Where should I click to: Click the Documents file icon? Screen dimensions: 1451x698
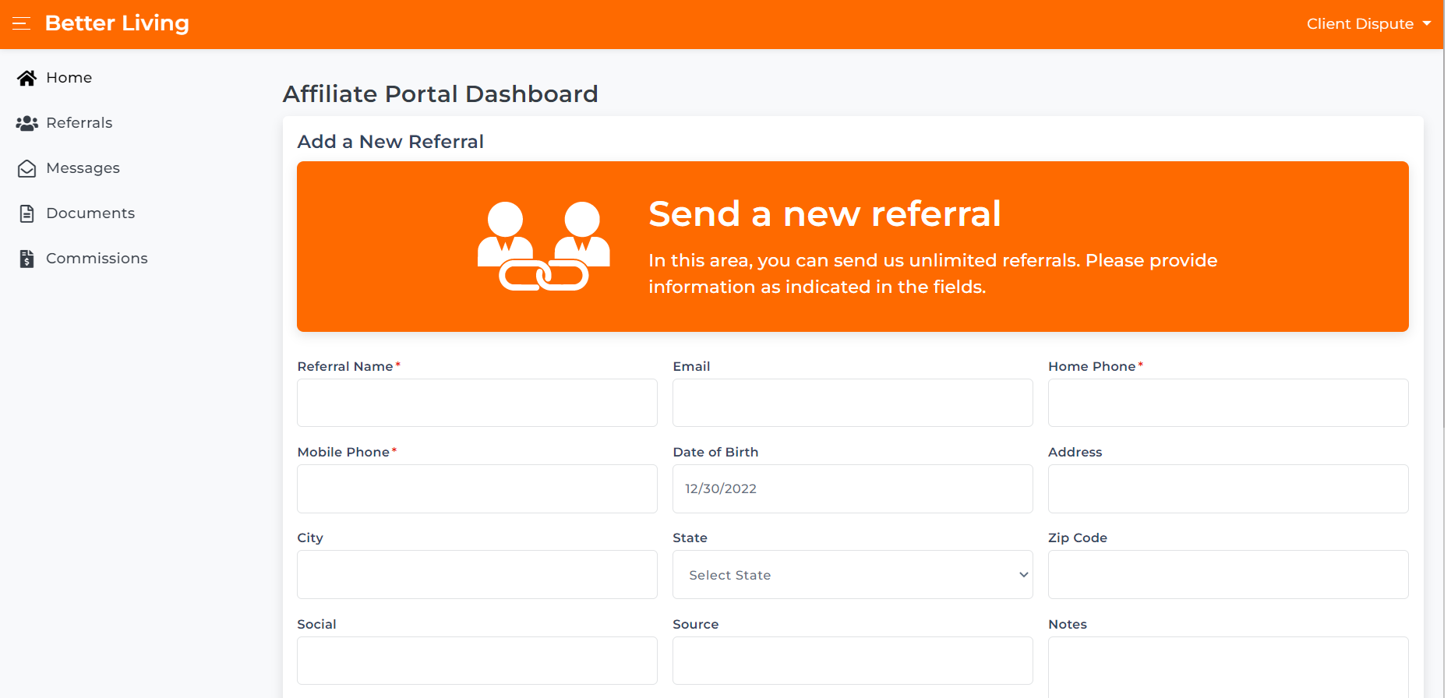tap(27, 213)
